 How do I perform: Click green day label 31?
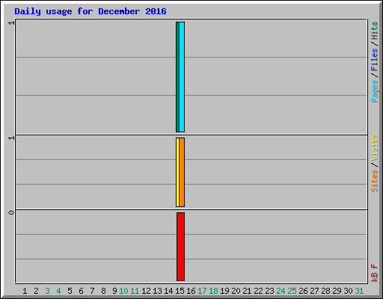359,291
